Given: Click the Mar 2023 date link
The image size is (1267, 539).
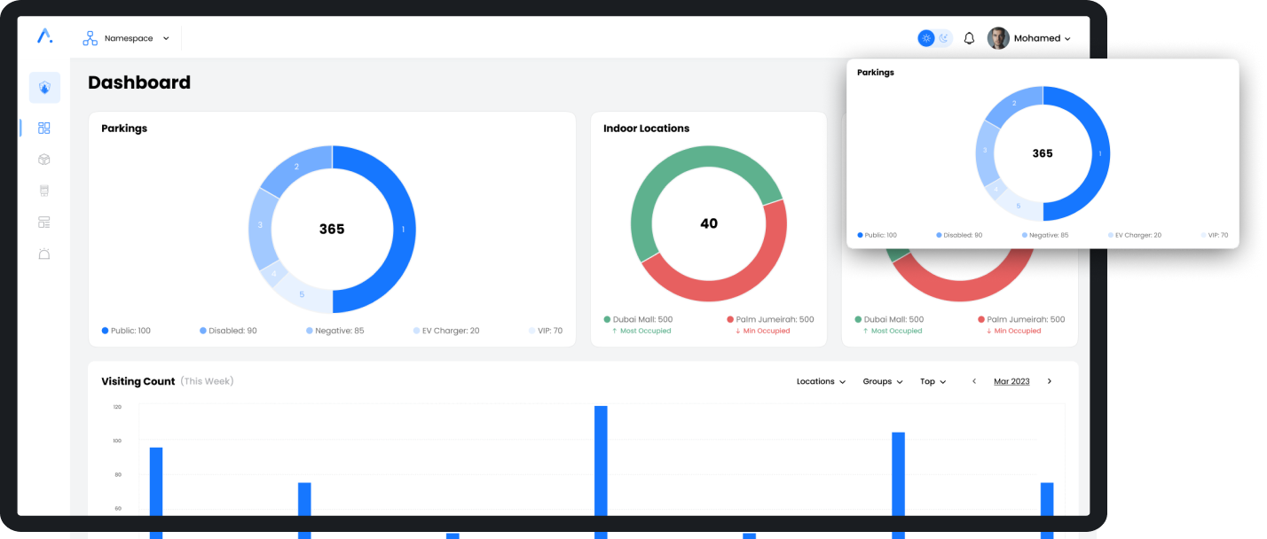Looking at the screenshot, I should click(1011, 381).
